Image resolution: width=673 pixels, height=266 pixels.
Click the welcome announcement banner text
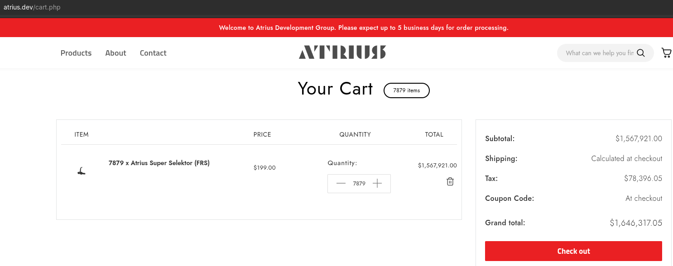click(364, 28)
